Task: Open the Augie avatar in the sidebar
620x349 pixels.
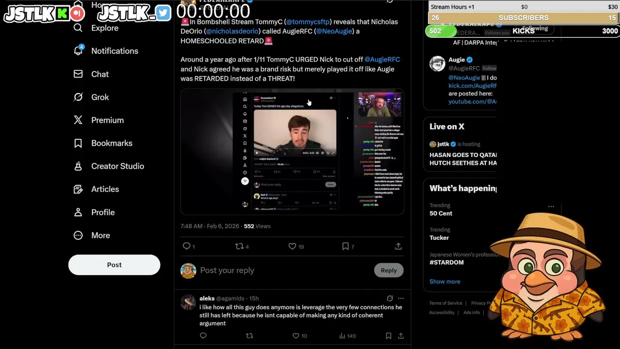Action: 437,63
